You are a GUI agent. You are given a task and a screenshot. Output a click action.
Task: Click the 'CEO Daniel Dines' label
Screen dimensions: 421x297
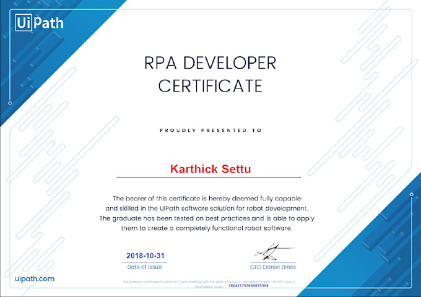273,267
